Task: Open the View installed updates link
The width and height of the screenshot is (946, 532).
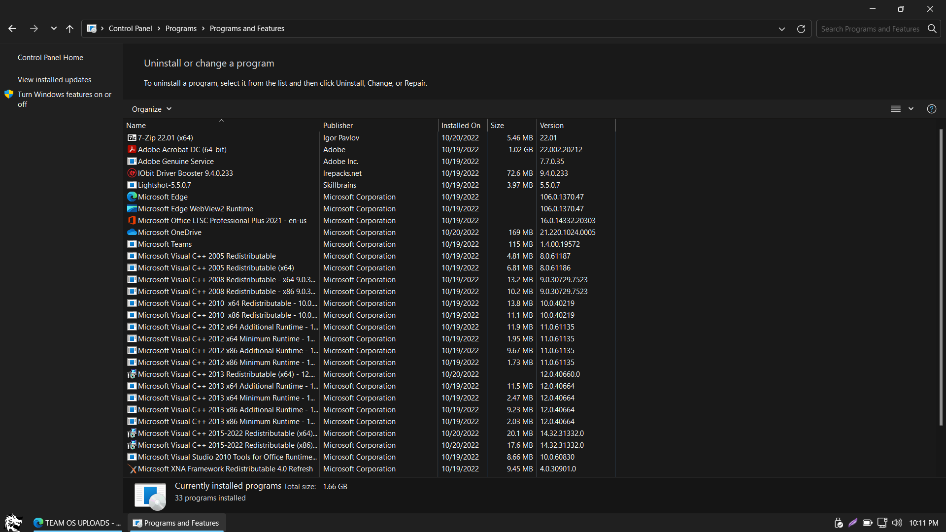Action: pos(54,80)
